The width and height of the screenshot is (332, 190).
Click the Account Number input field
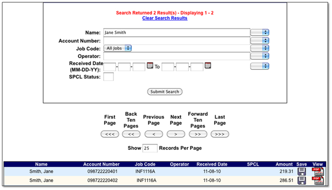176,41
